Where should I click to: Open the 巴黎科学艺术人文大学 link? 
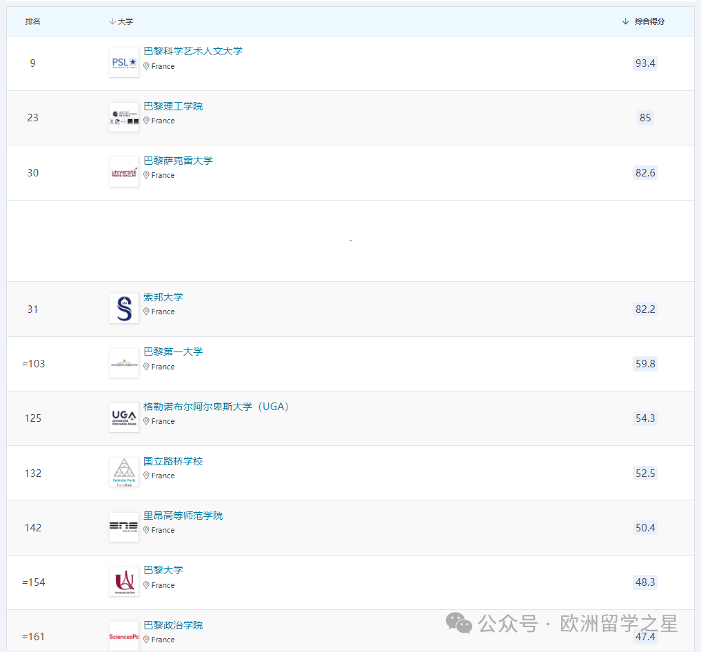tap(193, 51)
